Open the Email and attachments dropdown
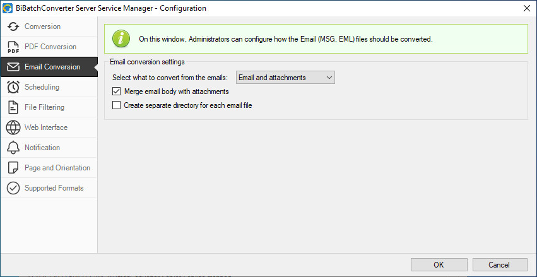The height and width of the screenshot is (277, 537). (x=285, y=78)
